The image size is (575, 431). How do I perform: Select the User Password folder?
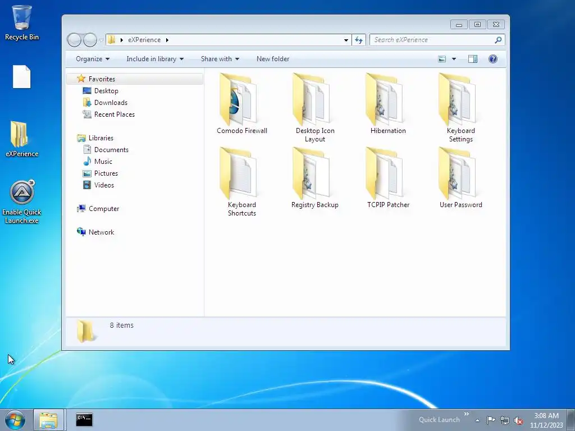[x=460, y=178]
